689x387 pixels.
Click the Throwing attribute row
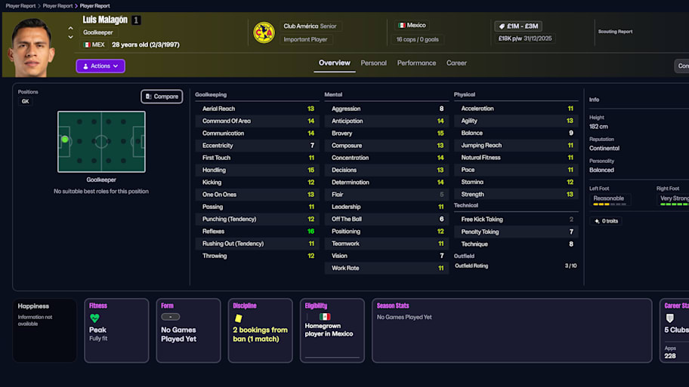click(x=258, y=256)
